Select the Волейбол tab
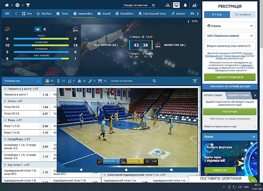 click(x=124, y=14)
